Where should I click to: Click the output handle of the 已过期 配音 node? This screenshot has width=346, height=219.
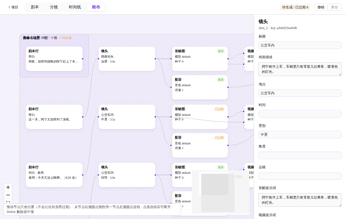tap(228, 145)
